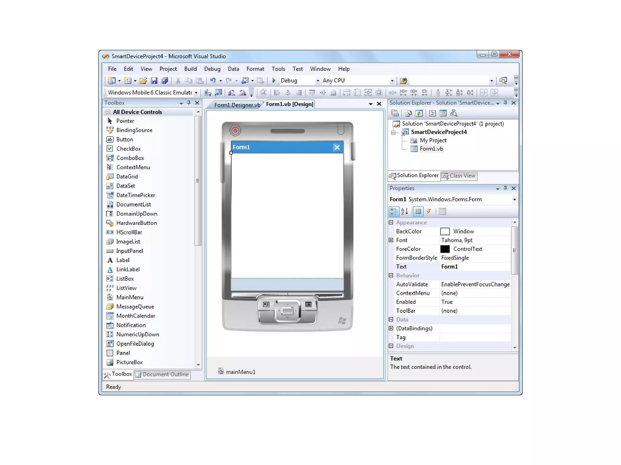Click the ForeColor black color swatch
621x465 pixels.
click(x=445, y=249)
